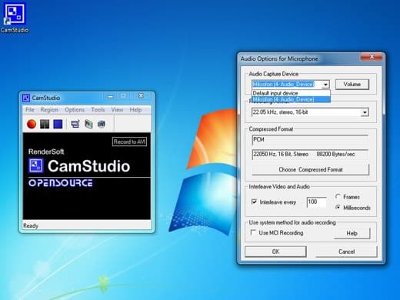Choose Default input device from list

pyautogui.click(x=291, y=93)
